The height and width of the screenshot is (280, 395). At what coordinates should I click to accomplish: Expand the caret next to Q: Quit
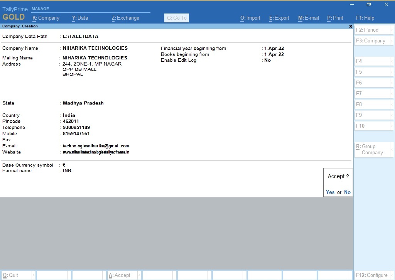click(x=34, y=275)
